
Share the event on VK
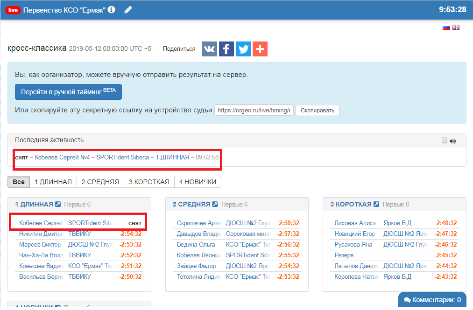point(209,49)
